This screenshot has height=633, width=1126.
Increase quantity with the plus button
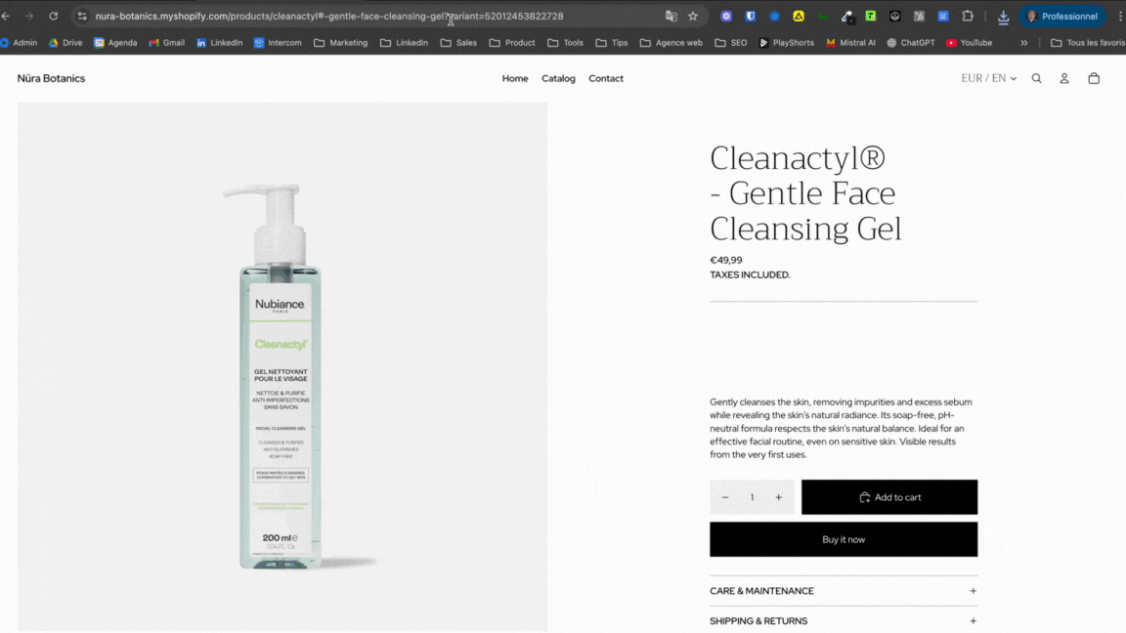(778, 497)
